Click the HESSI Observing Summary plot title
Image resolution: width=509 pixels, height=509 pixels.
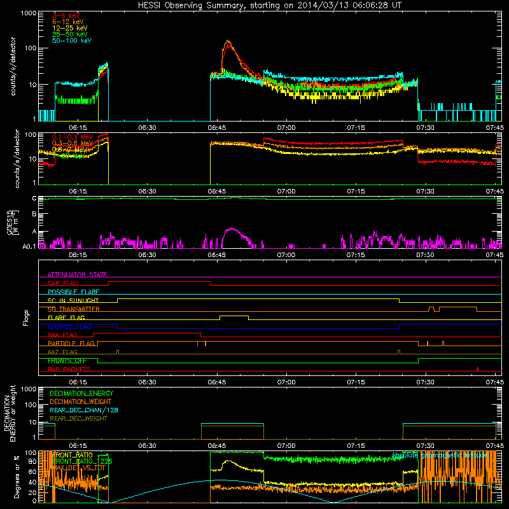(269, 6)
